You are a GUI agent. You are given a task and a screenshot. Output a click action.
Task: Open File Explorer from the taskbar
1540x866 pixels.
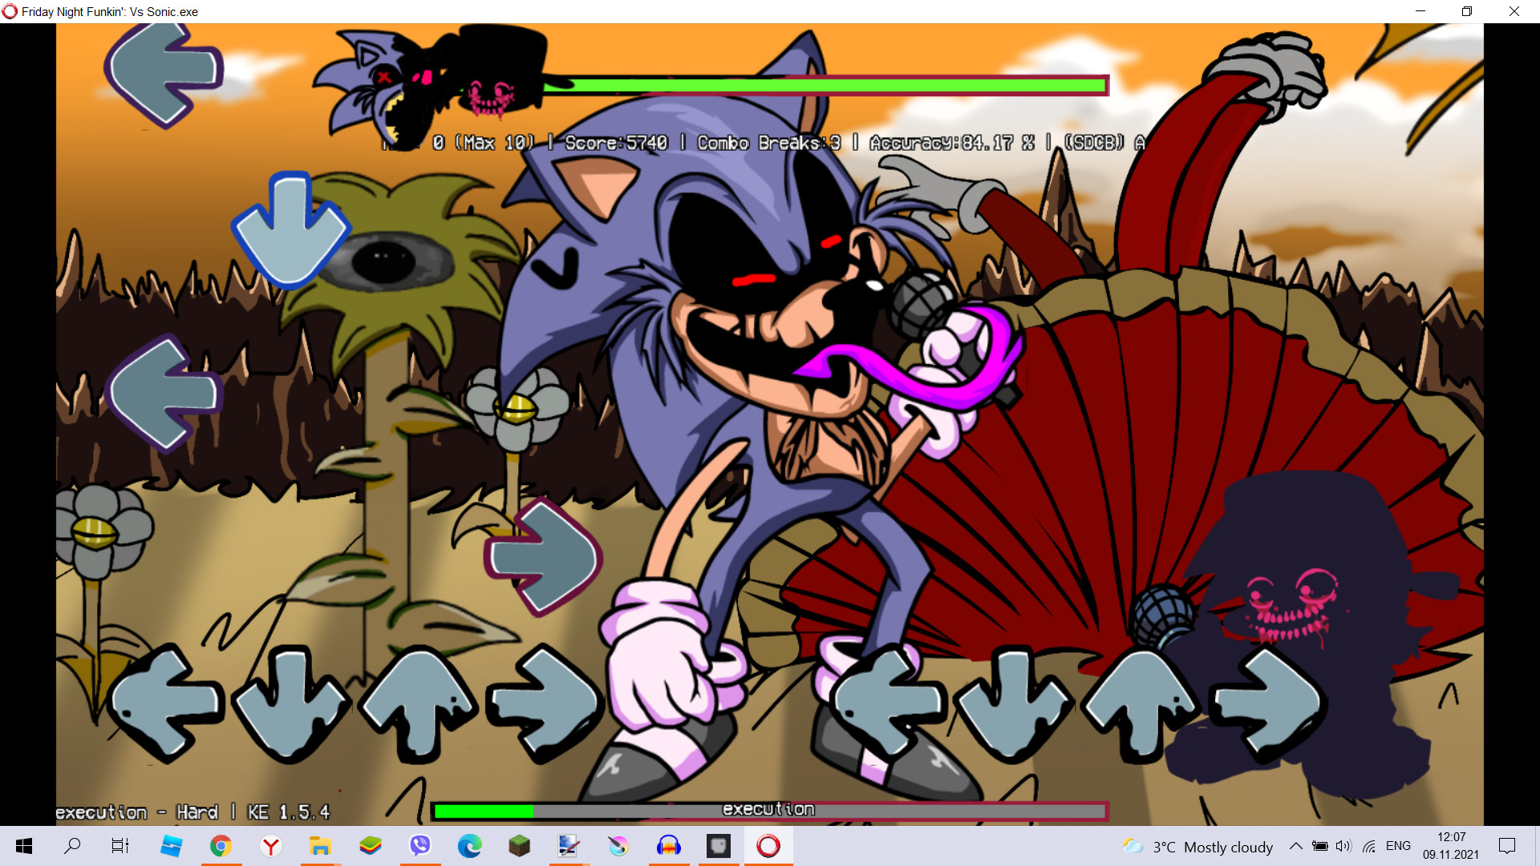[320, 846]
